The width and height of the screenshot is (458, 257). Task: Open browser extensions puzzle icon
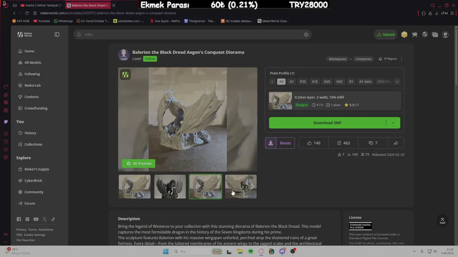pyautogui.click(x=424, y=13)
